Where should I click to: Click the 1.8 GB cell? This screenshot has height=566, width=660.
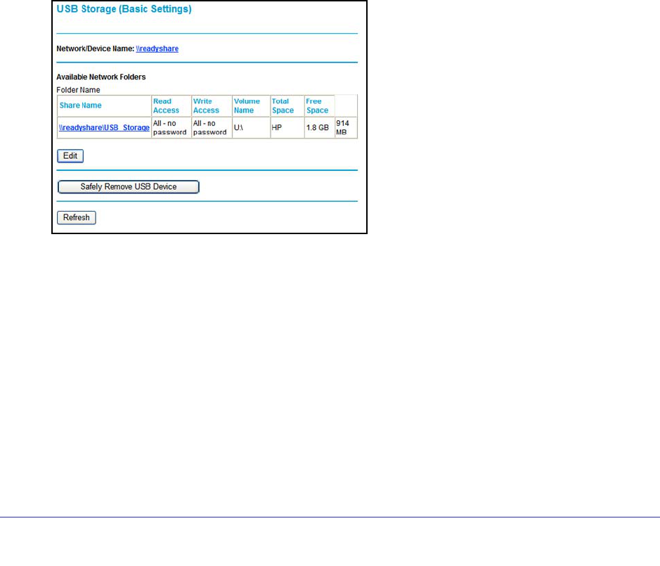(x=319, y=127)
